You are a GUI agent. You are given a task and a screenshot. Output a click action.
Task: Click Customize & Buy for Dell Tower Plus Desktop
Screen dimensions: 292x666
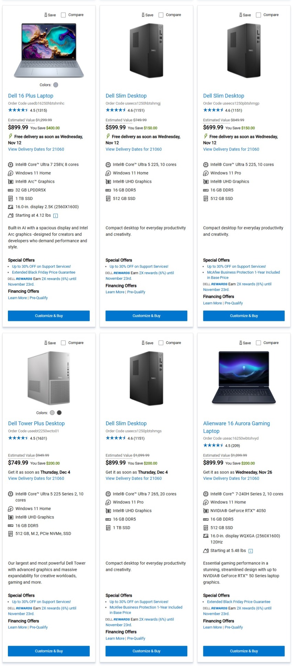coord(49,651)
